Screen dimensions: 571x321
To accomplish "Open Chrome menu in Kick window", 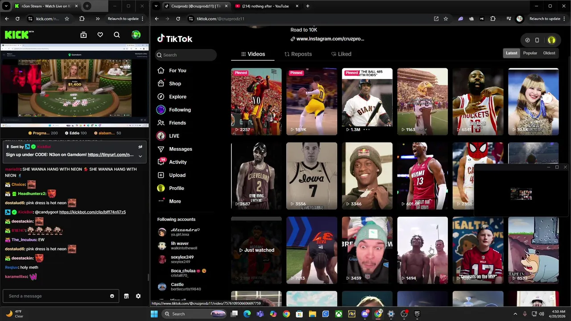I will pos(143,19).
